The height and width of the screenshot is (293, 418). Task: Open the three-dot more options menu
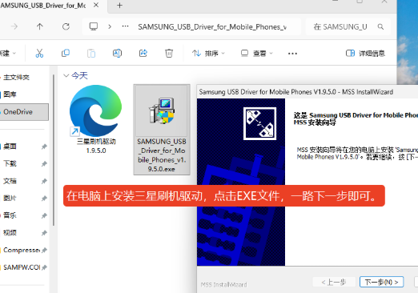coord(292,54)
